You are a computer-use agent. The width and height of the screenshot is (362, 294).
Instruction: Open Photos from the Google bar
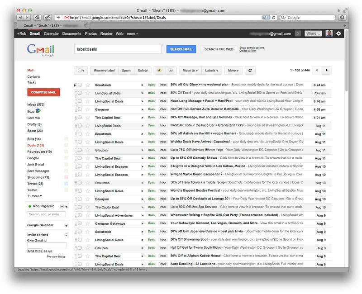(91, 33)
